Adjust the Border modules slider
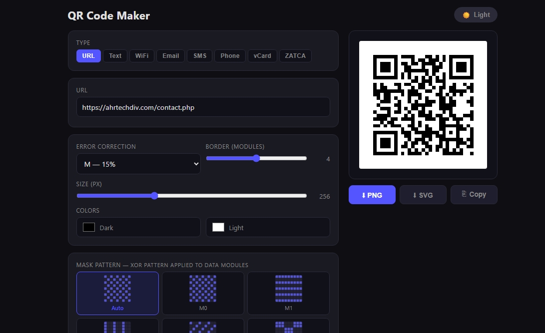The image size is (545, 333). pos(256,158)
